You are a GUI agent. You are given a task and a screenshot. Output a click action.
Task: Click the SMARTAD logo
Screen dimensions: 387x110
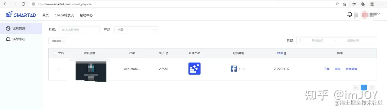[x=21, y=15]
